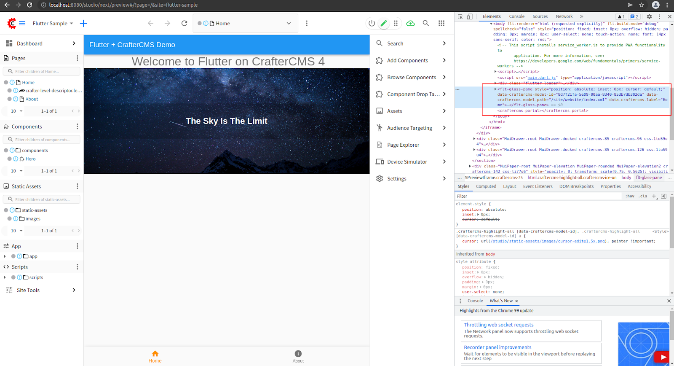Click the CrafterCMS logo icon
The width and height of the screenshot is (674, 366).
pyautogui.click(x=12, y=24)
